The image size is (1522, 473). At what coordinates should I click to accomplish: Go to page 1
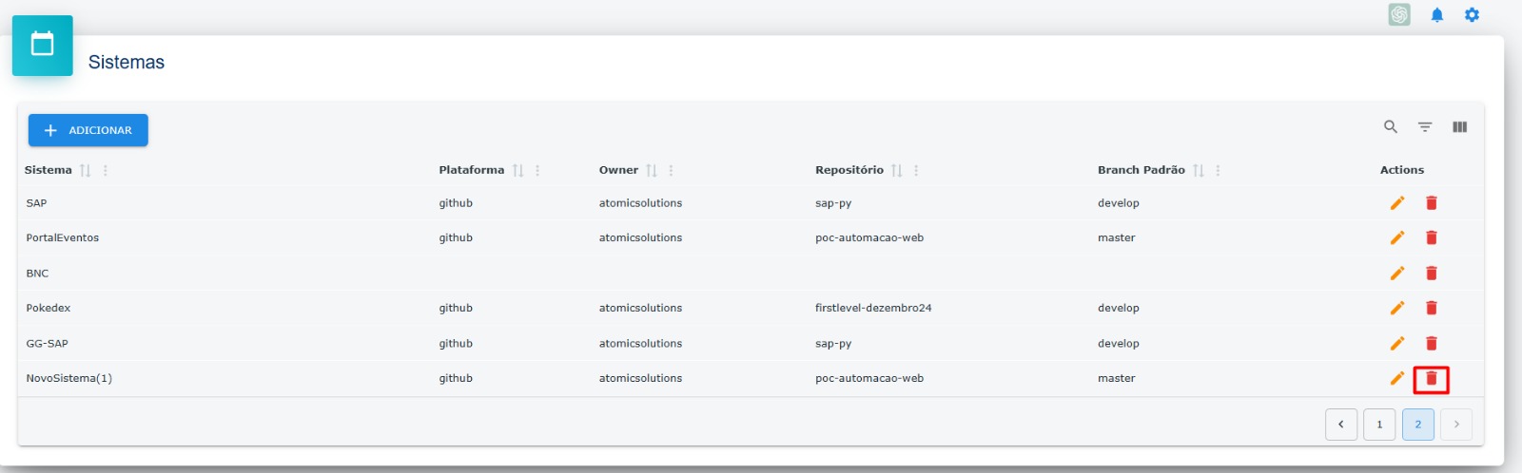tap(1379, 425)
